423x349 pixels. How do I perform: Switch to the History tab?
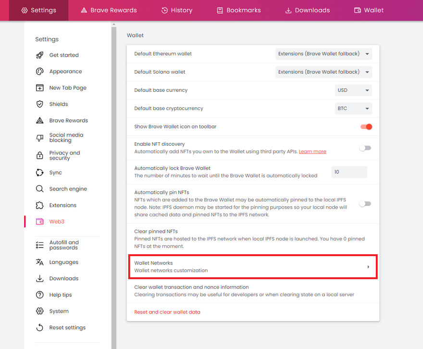176,10
